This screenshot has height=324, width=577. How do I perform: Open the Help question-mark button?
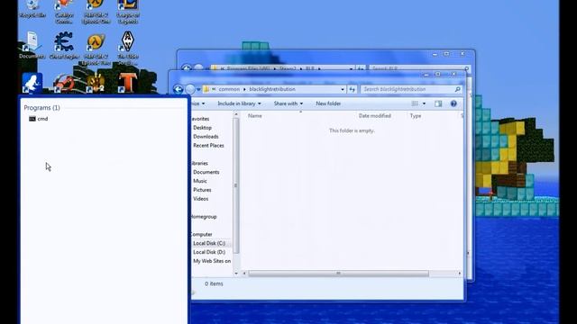453,103
